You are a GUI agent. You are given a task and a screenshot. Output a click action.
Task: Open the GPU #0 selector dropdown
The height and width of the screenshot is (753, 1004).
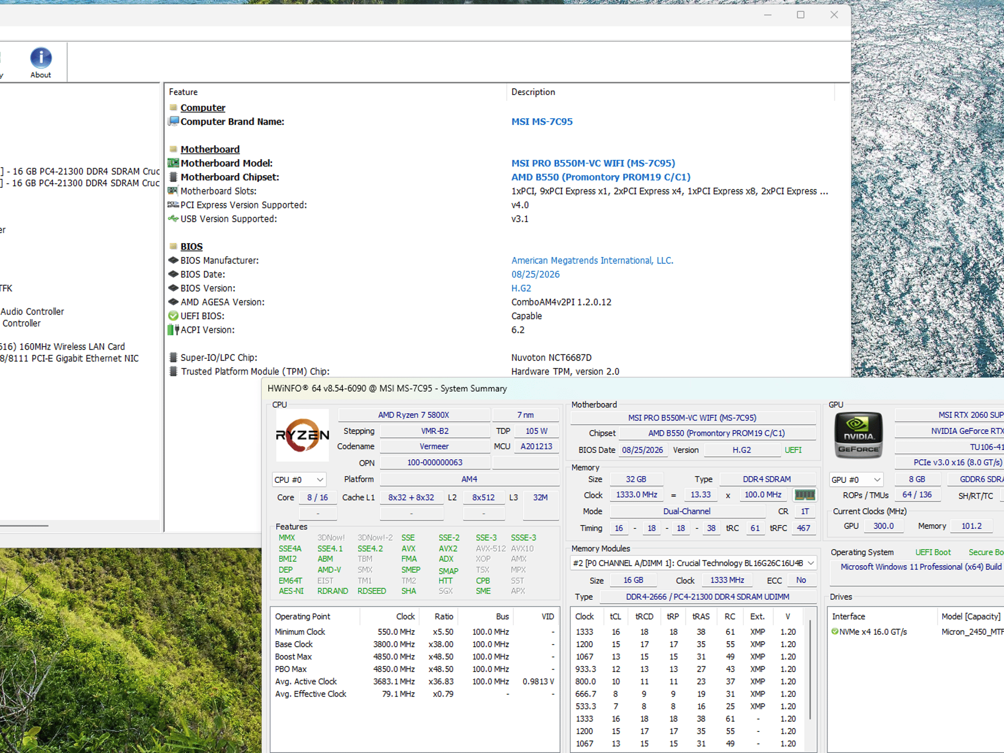point(856,479)
